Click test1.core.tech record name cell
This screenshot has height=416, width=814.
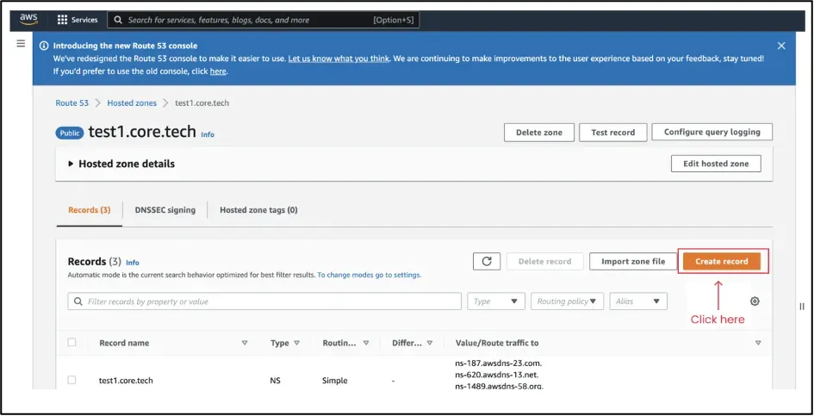pos(126,380)
